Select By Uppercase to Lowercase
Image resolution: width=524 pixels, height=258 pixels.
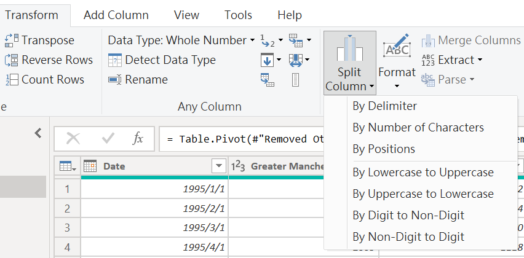(421, 194)
